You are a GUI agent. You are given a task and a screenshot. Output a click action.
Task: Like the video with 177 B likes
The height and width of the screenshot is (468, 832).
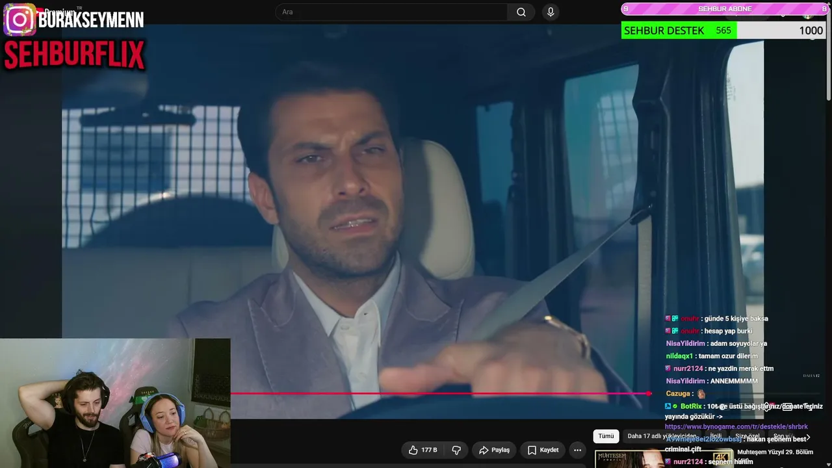pos(422,450)
